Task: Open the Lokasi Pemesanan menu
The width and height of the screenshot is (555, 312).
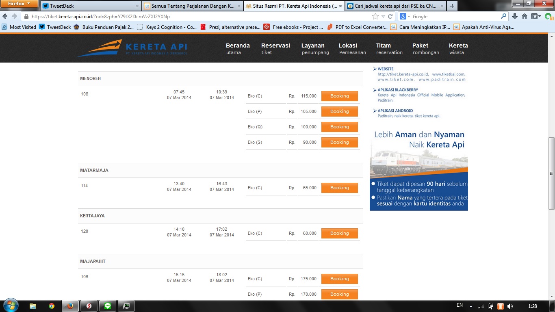Action: click(352, 48)
